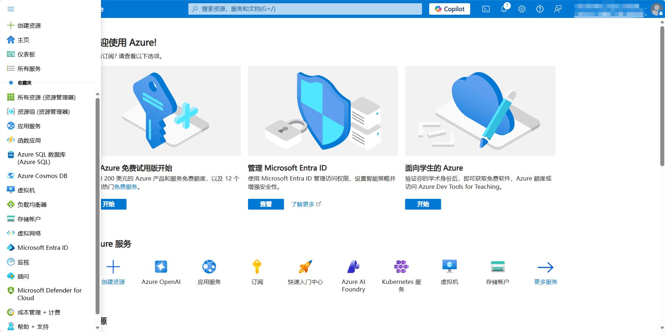This screenshot has height=332, width=665.
Task: Open the 订阅 key icon
Action: tap(257, 267)
